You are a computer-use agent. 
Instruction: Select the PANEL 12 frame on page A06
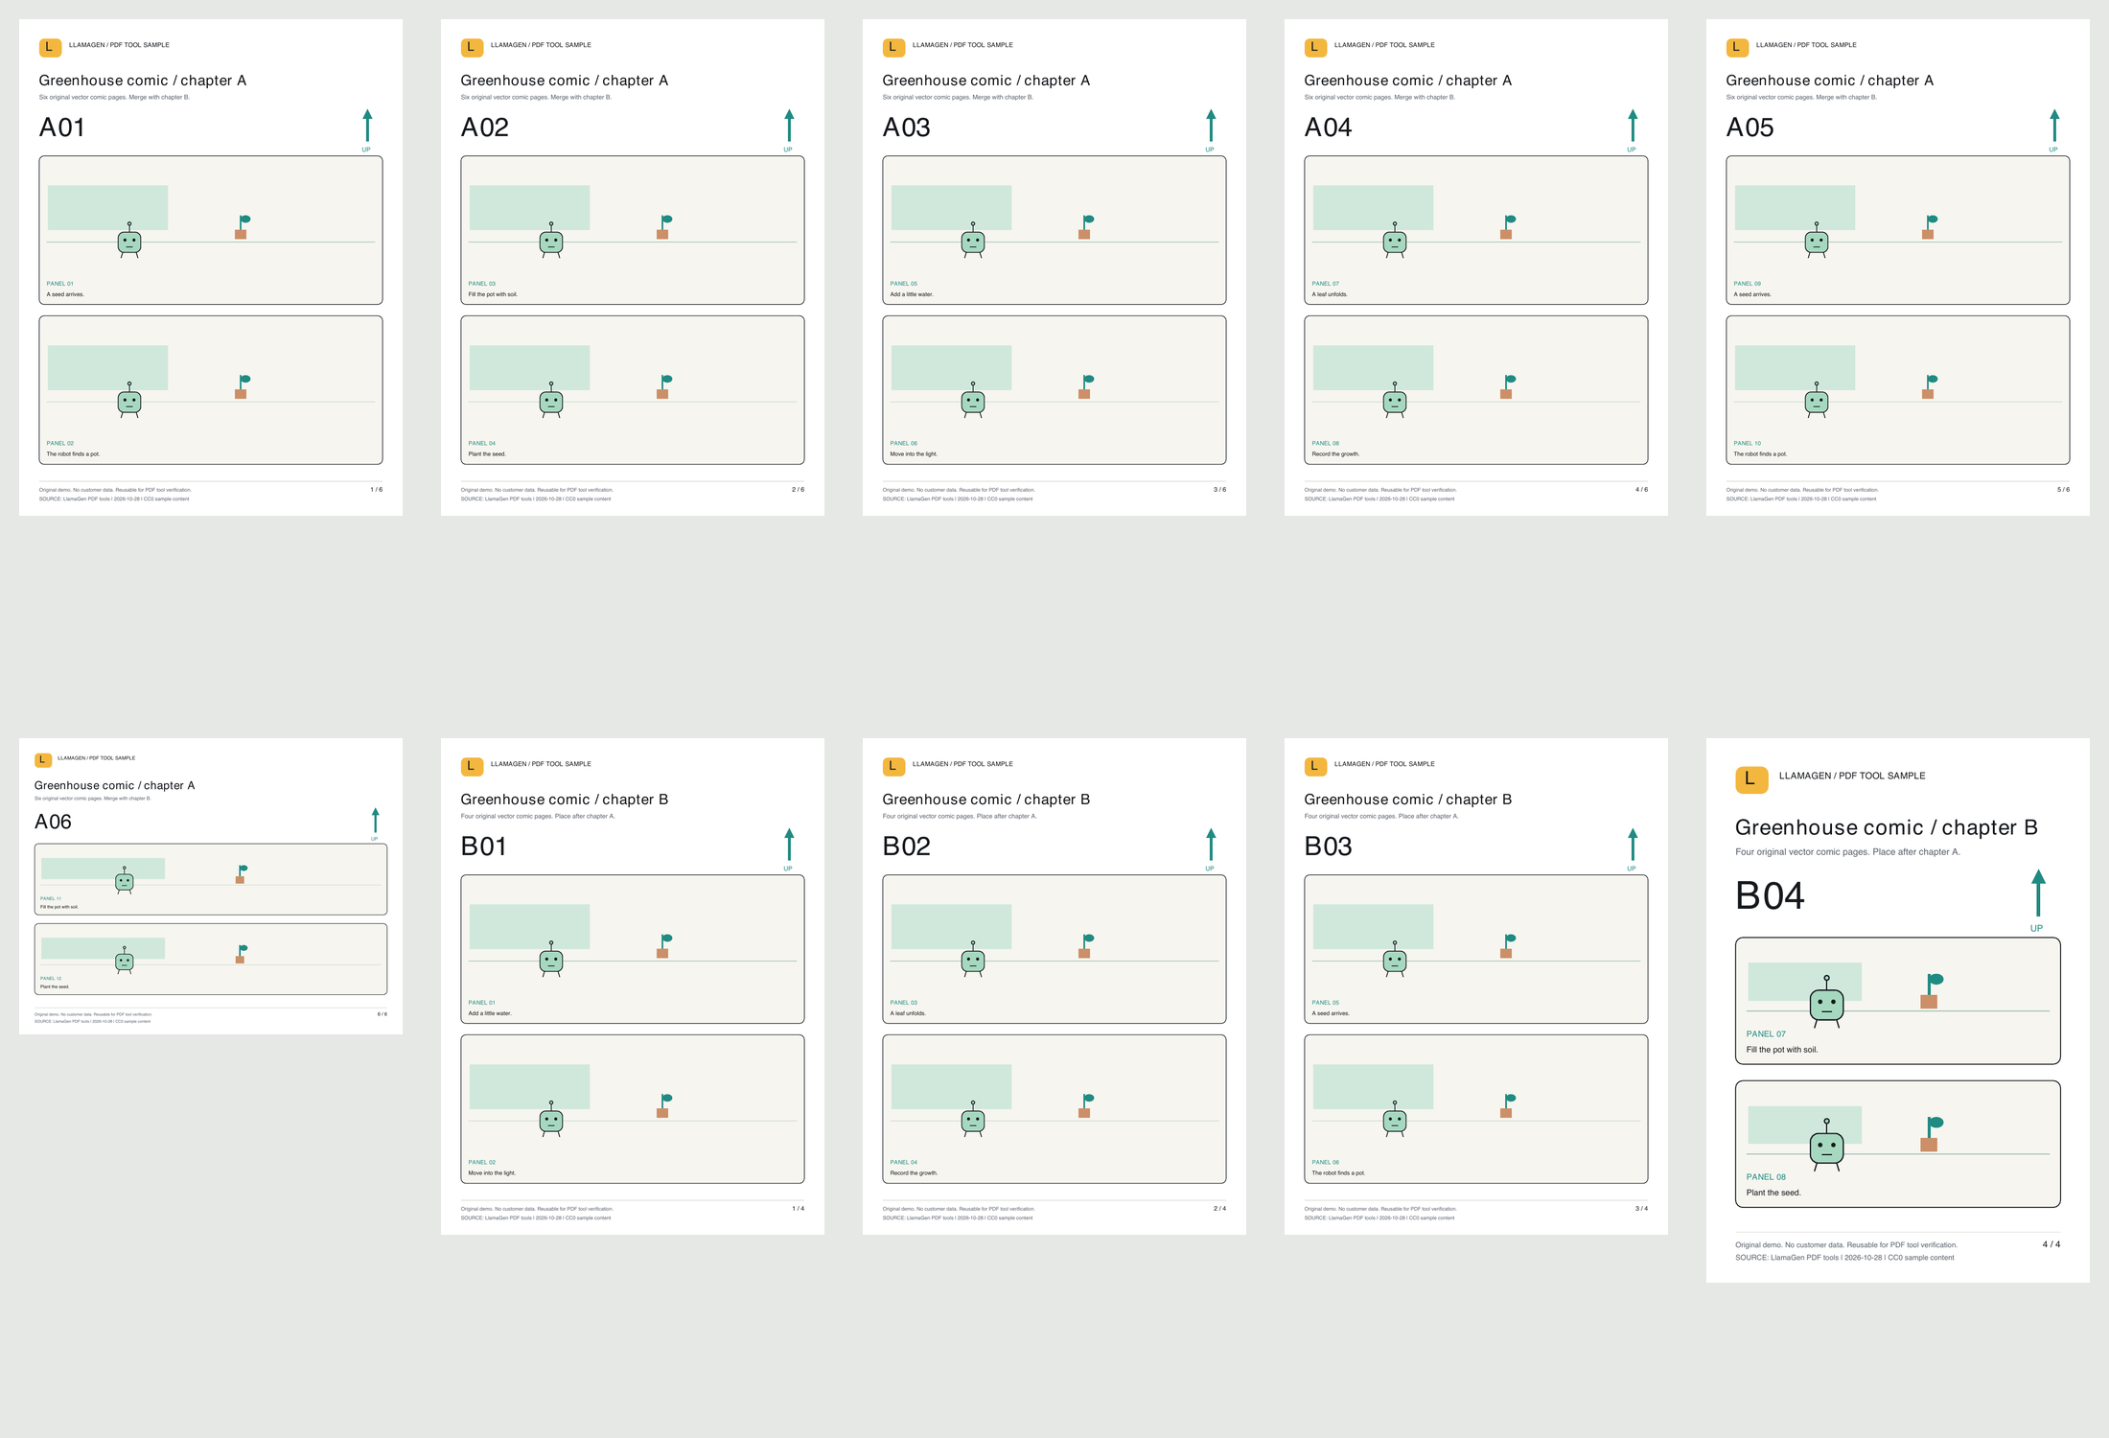tap(211, 960)
